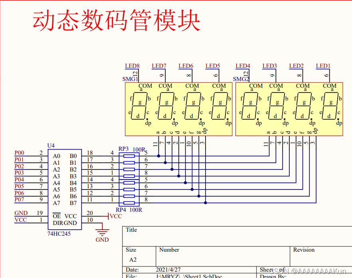
Task: Click the RP3 designator
Action: pyautogui.click(x=123, y=149)
